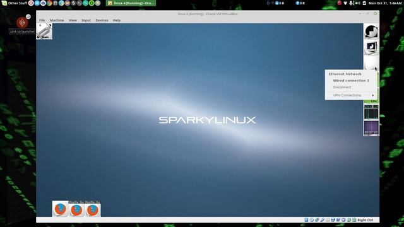This screenshot has width=404, height=227.
Task: Click the hard disk status bar indicator
Action: point(306,220)
